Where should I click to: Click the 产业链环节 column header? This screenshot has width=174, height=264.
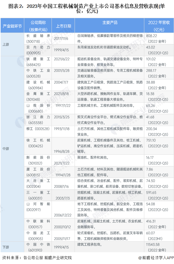click(12, 26)
